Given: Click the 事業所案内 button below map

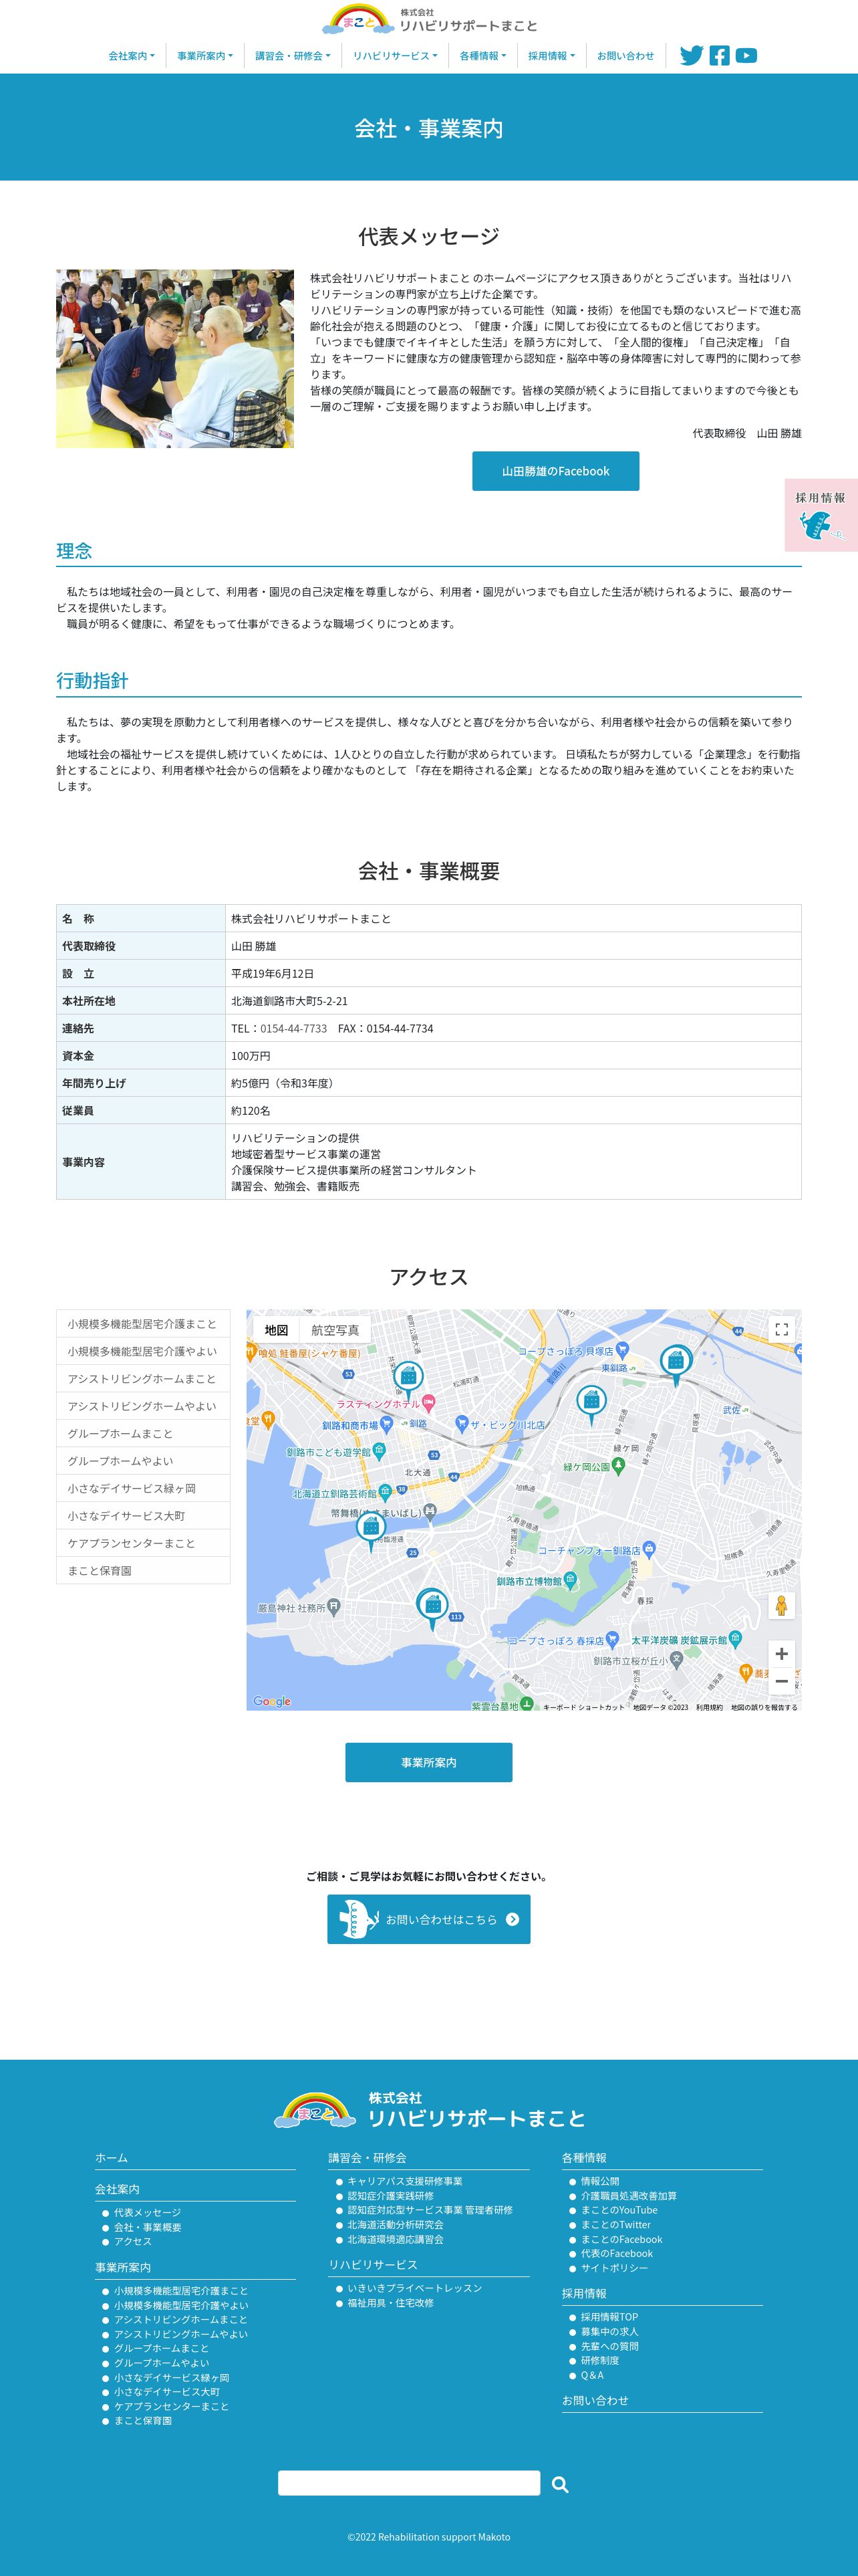Looking at the screenshot, I should [x=428, y=1762].
